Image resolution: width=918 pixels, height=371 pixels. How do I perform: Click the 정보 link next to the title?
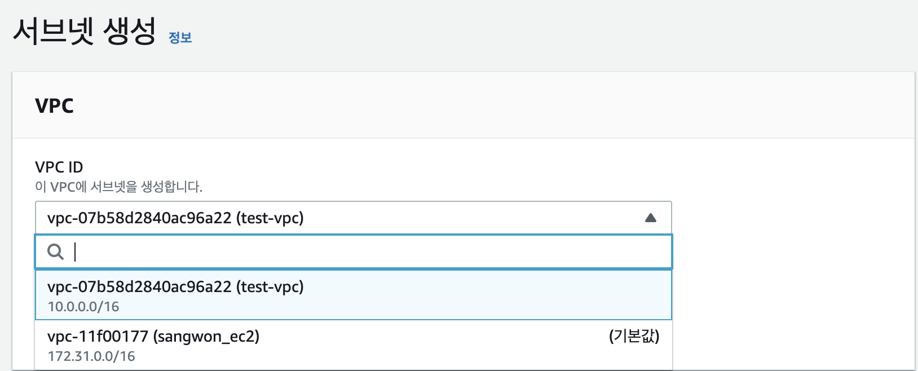click(179, 37)
